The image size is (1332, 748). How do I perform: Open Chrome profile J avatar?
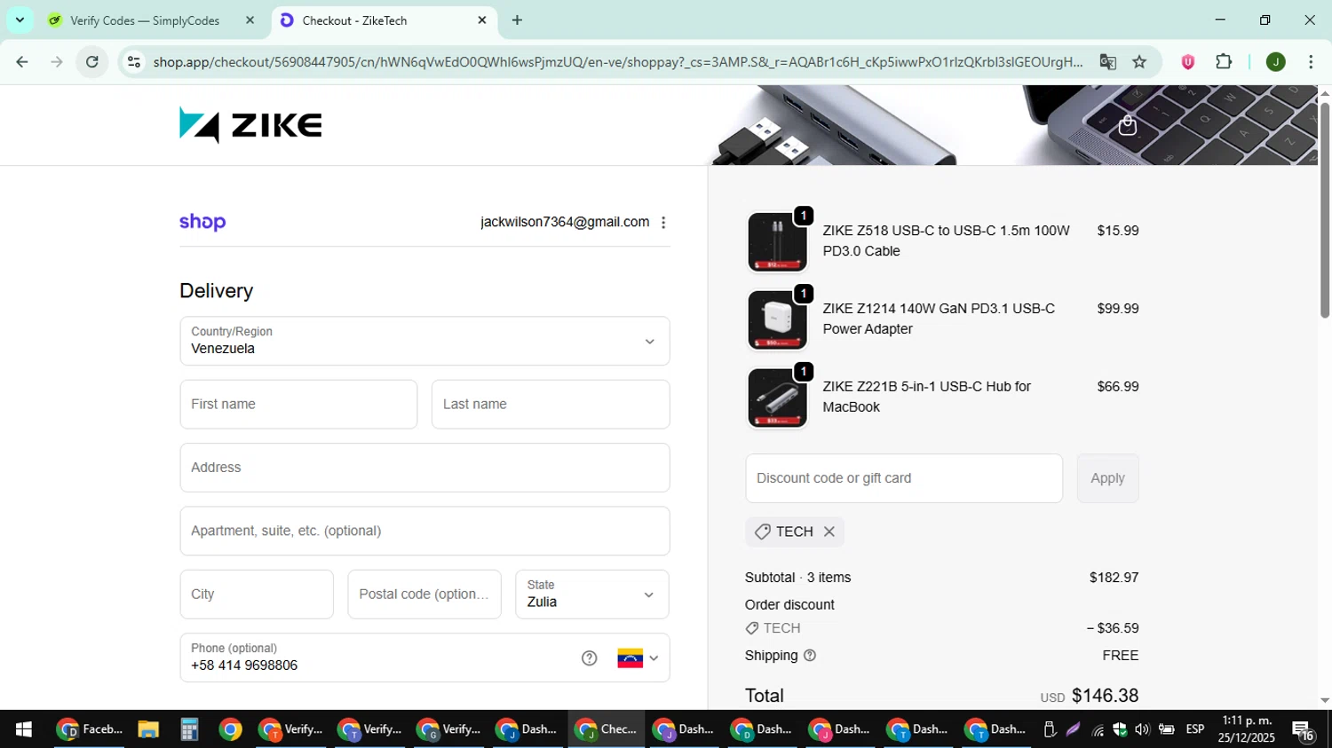[1276, 62]
